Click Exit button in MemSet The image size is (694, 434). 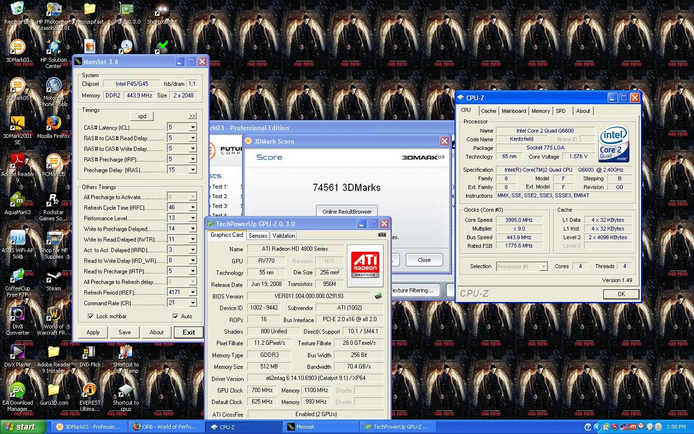189,332
